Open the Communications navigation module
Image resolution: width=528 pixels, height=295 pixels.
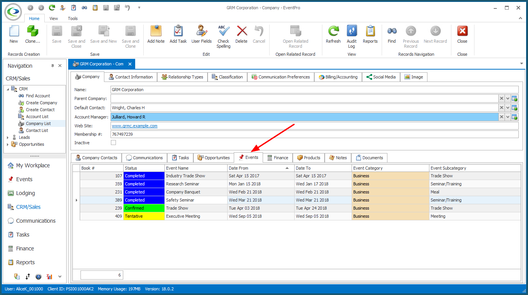pos(36,221)
